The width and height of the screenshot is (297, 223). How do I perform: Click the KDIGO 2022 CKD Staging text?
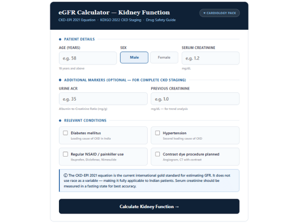[121, 20]
